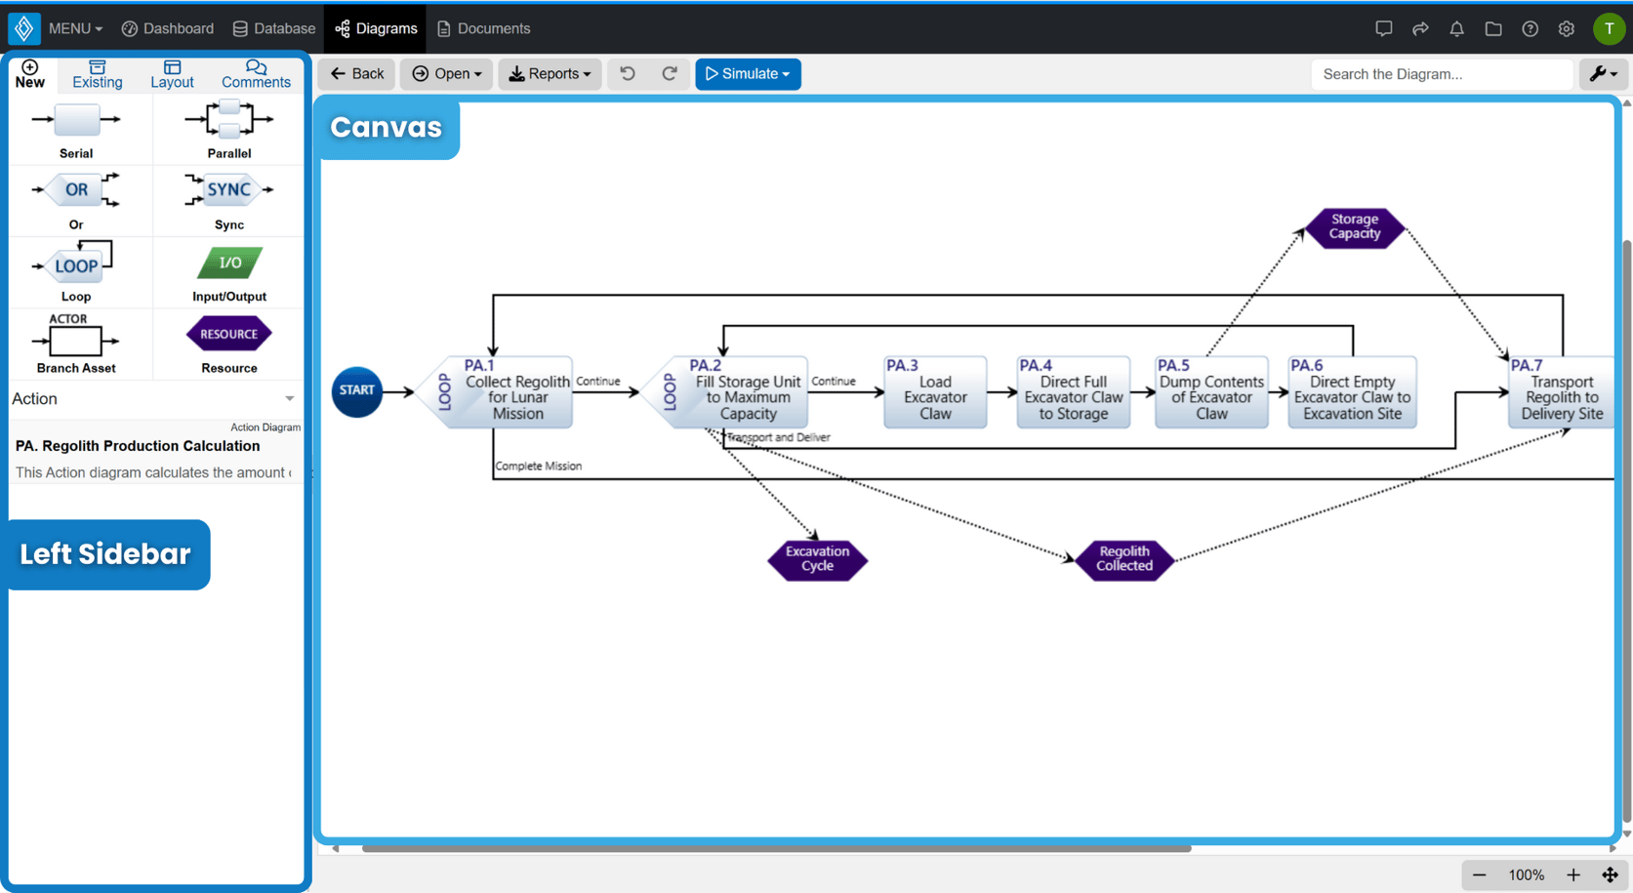Image resolution: width=1633 pixels, height=893 pixels.
Task: Click the vertical canvas scrollbar
Action: pyautogui.click(x=1626, y=532)
